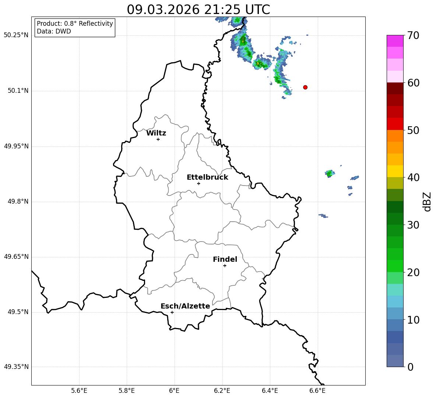
Task: Click the 50 dBZ colorbar label
Action: click(413, 130)
